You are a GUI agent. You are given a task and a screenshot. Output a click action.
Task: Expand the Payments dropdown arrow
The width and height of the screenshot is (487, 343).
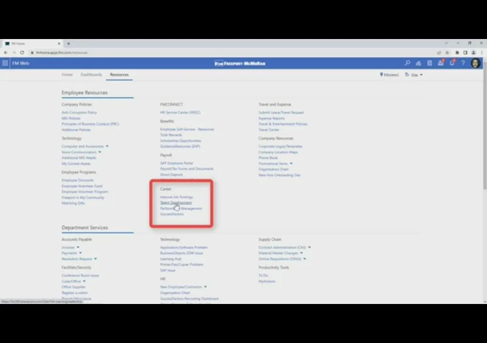[80, 253]
